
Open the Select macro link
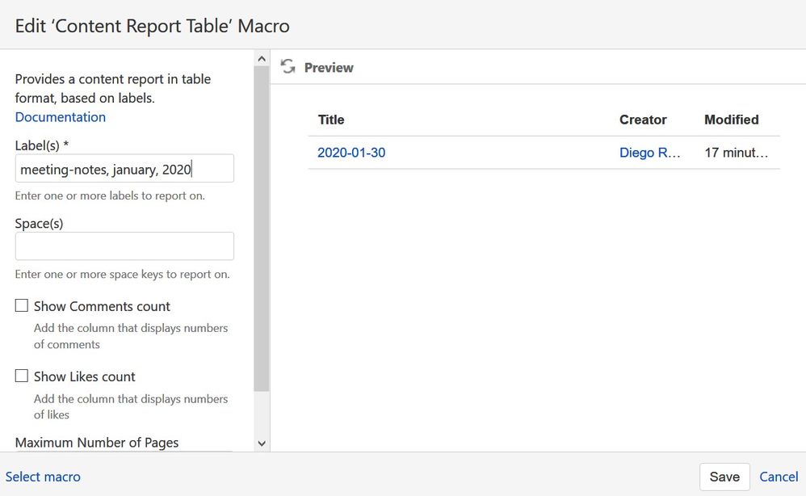click(x=43, y=477)
